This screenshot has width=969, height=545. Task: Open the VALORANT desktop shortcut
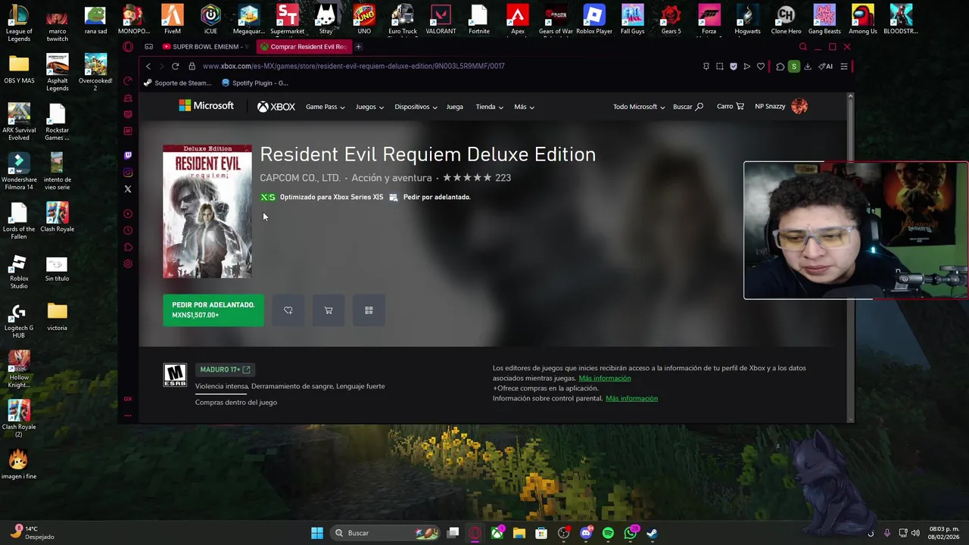[441, 20]
